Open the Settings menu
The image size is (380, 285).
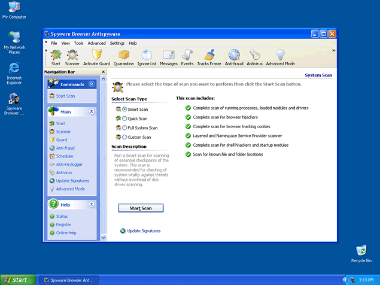[117, 43]
